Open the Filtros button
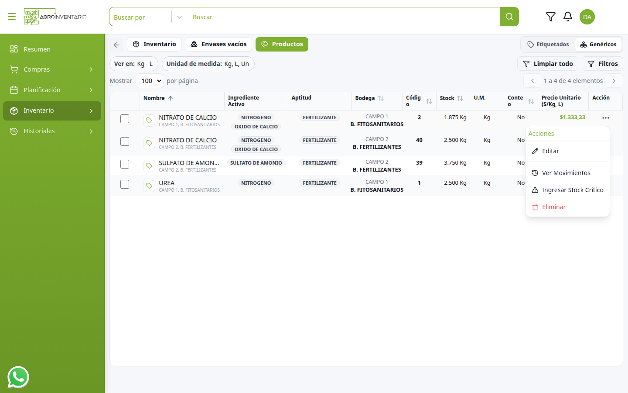 [x=602, y=64]
